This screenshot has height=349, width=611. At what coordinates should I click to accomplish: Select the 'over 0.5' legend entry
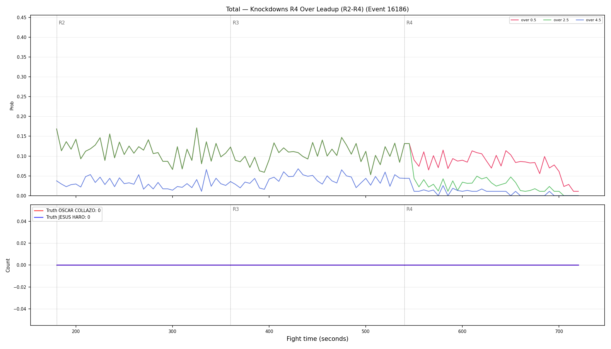(523, 20)
